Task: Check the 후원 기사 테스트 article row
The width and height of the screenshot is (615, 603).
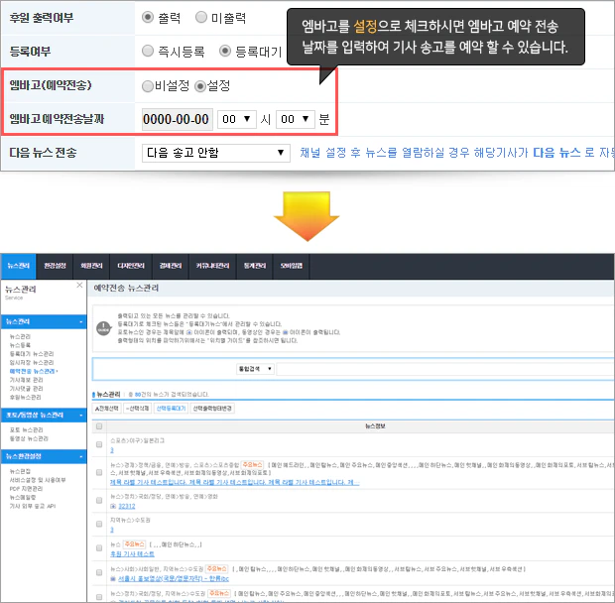Action: pos(99,548)
